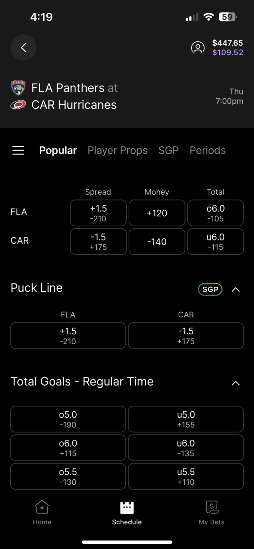Pick over 6.0 total at -105
This screenshot has width=254, height=549.
click(x=215, y=213)
